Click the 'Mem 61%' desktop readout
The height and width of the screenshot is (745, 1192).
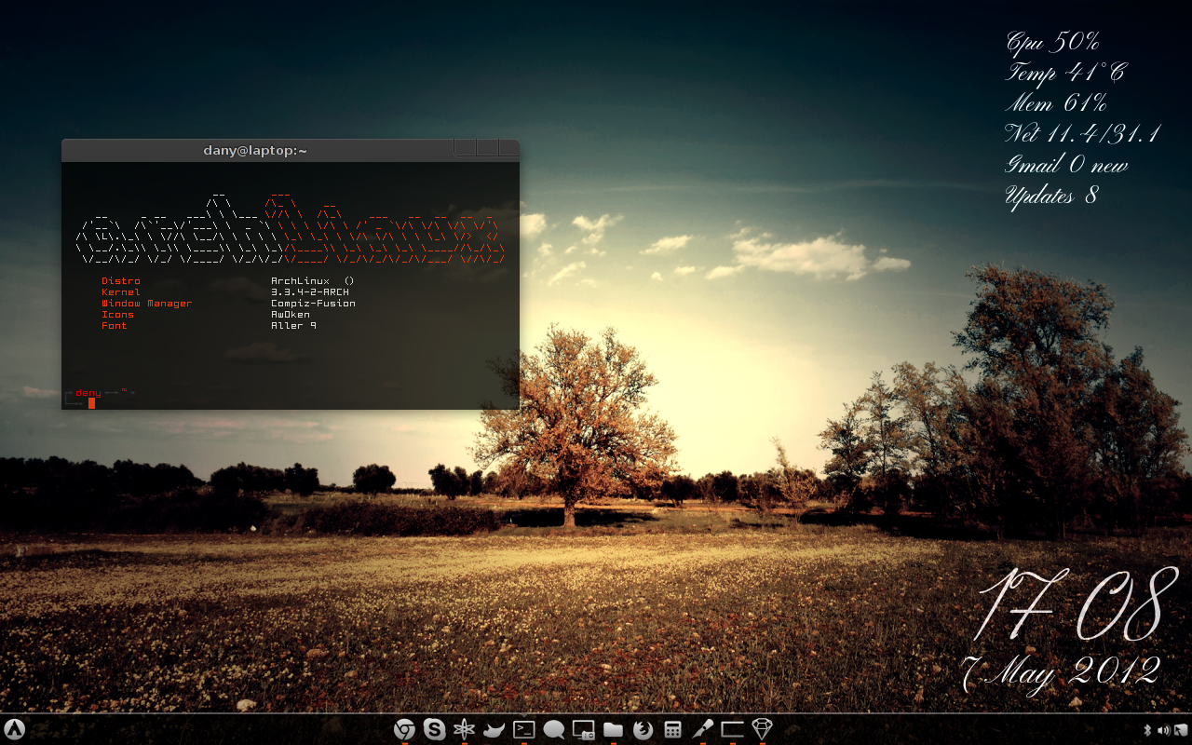(1057, 103)
